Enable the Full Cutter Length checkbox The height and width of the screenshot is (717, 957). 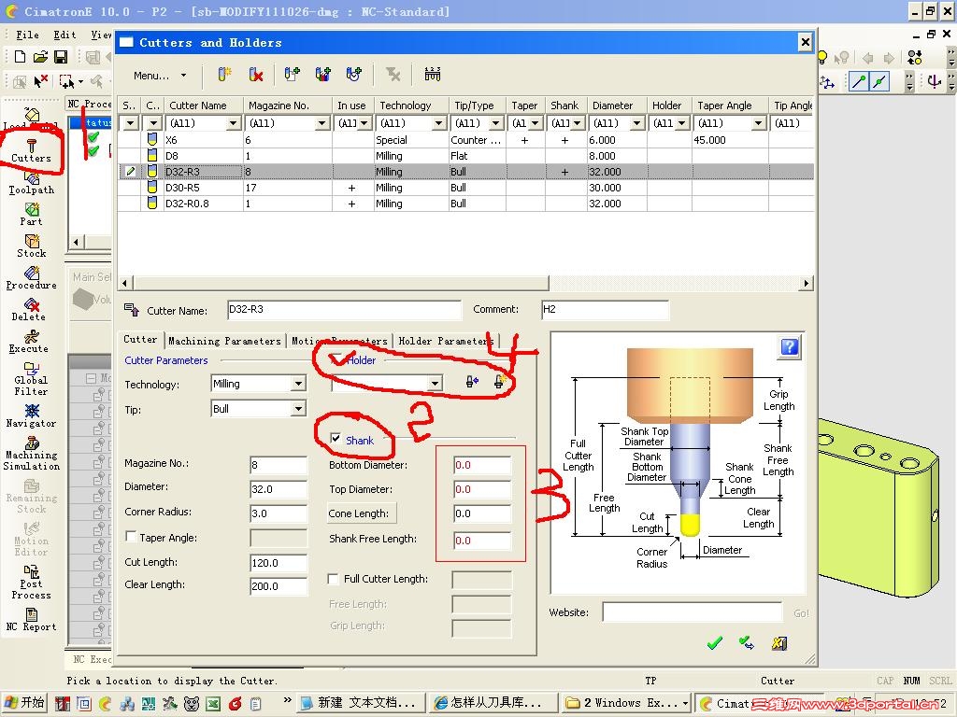(x=334, y=579)
